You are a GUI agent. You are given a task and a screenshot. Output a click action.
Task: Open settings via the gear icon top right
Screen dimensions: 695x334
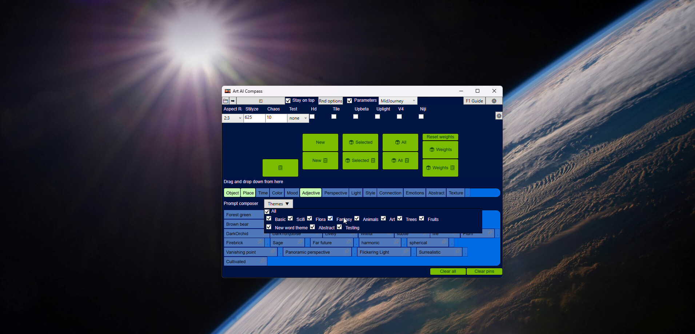[x=494, y=101]
